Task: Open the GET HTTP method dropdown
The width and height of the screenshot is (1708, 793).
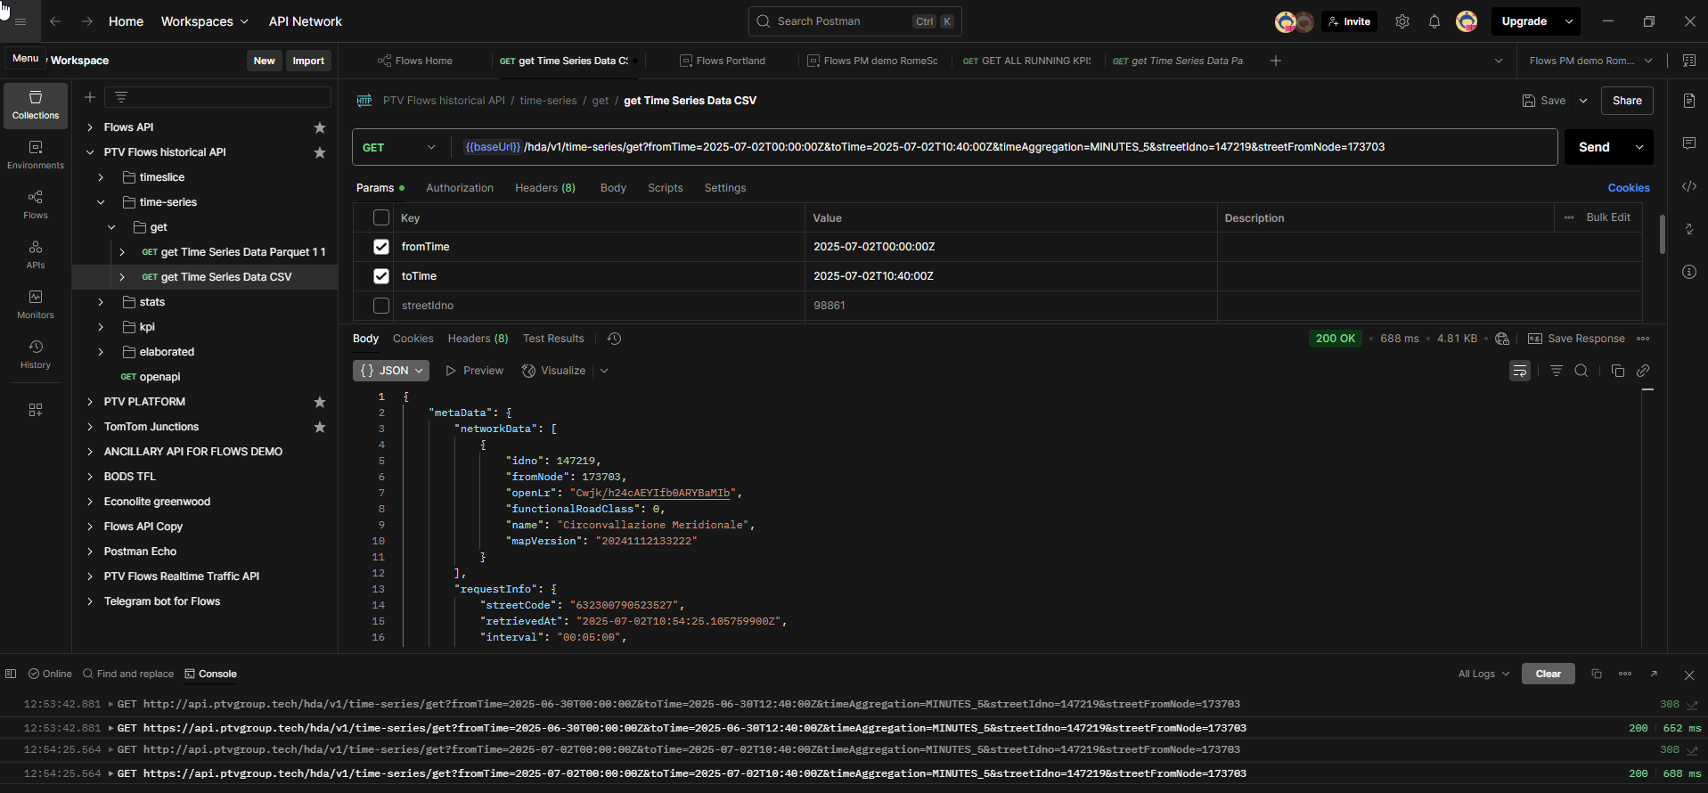Action: coord(398,147)
